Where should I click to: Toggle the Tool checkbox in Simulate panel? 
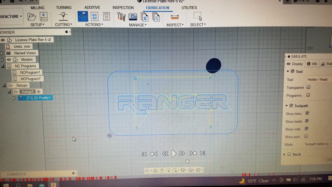(293, 71)
